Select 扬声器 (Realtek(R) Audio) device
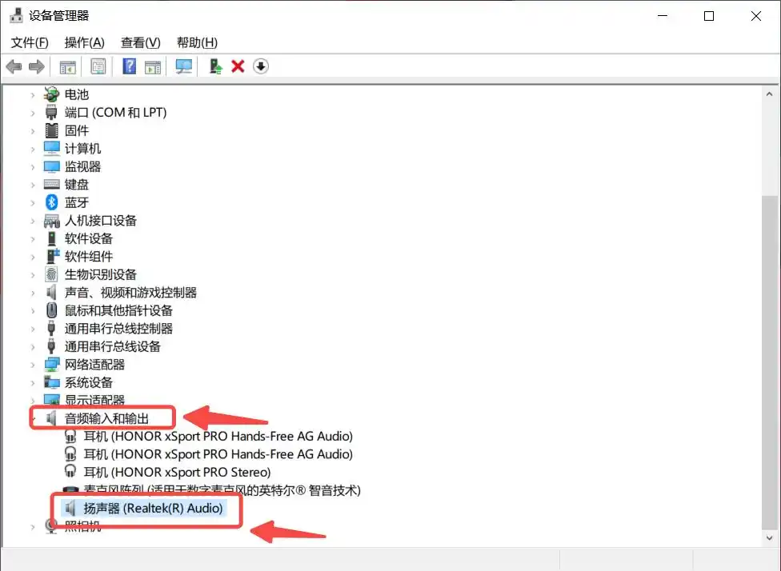The width and height of the screenshot is (781, 571). point(153,508)
